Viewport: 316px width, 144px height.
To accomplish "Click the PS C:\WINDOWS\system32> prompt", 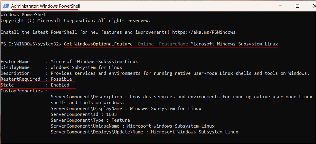I will coord(31,44).
